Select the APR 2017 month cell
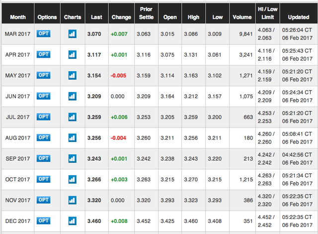This screenshot has height=234, width=318. [18, 55]
